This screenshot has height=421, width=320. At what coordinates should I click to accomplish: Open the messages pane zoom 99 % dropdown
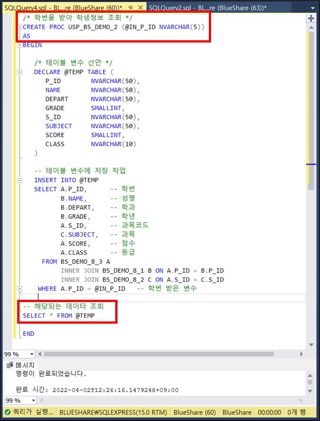(34, 400)
